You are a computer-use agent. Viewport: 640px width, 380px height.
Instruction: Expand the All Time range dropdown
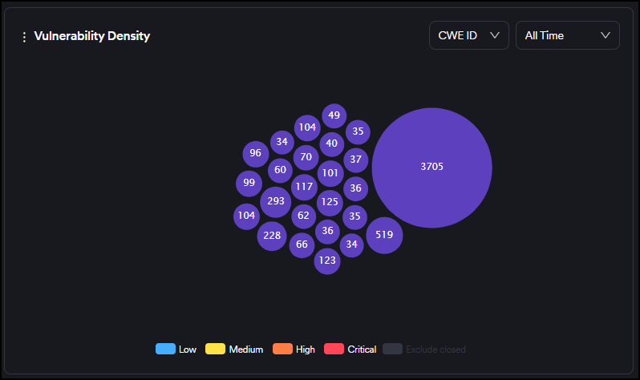pos(567,35)
